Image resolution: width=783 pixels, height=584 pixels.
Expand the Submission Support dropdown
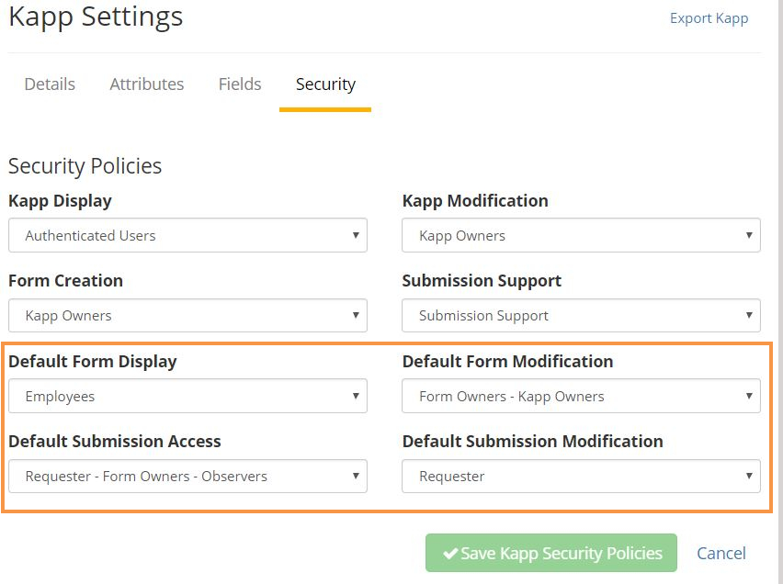(x=581, y=315)
